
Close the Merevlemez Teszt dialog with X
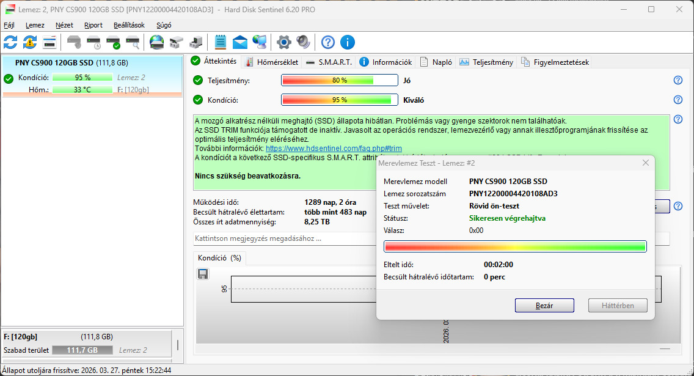pyautogui.click(x=645, y=163)
